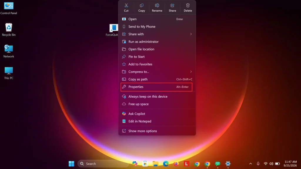Choose the Rename icon in the context menu
This screenshot has width=301, height=169.
point(157,5)
